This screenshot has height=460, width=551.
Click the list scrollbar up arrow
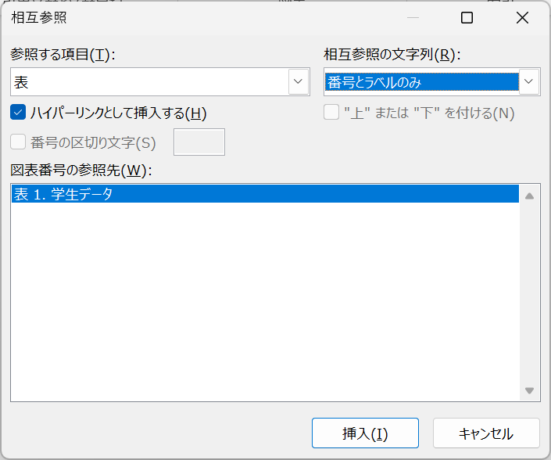tap(529, 196)
